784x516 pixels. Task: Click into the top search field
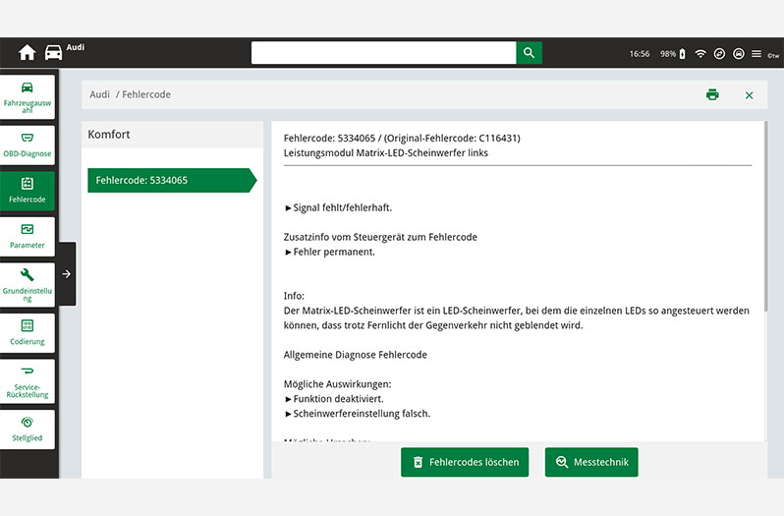(x=383, y=53)
